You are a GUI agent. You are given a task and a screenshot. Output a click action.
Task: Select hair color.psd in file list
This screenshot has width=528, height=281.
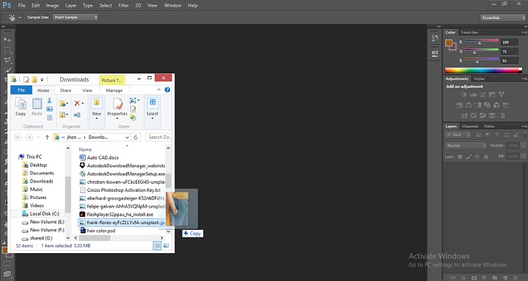(x=101, y=231)
